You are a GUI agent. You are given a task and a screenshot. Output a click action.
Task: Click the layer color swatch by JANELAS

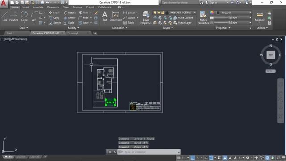pos(167,13)
